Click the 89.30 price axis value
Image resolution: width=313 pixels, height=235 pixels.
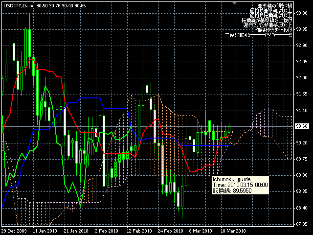[302, 175]
